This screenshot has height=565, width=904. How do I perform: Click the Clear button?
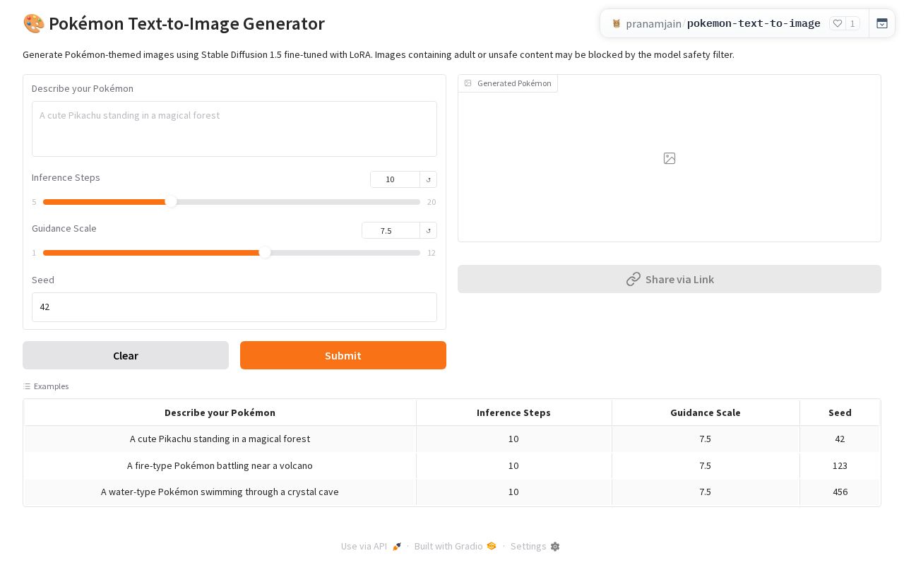126,355
